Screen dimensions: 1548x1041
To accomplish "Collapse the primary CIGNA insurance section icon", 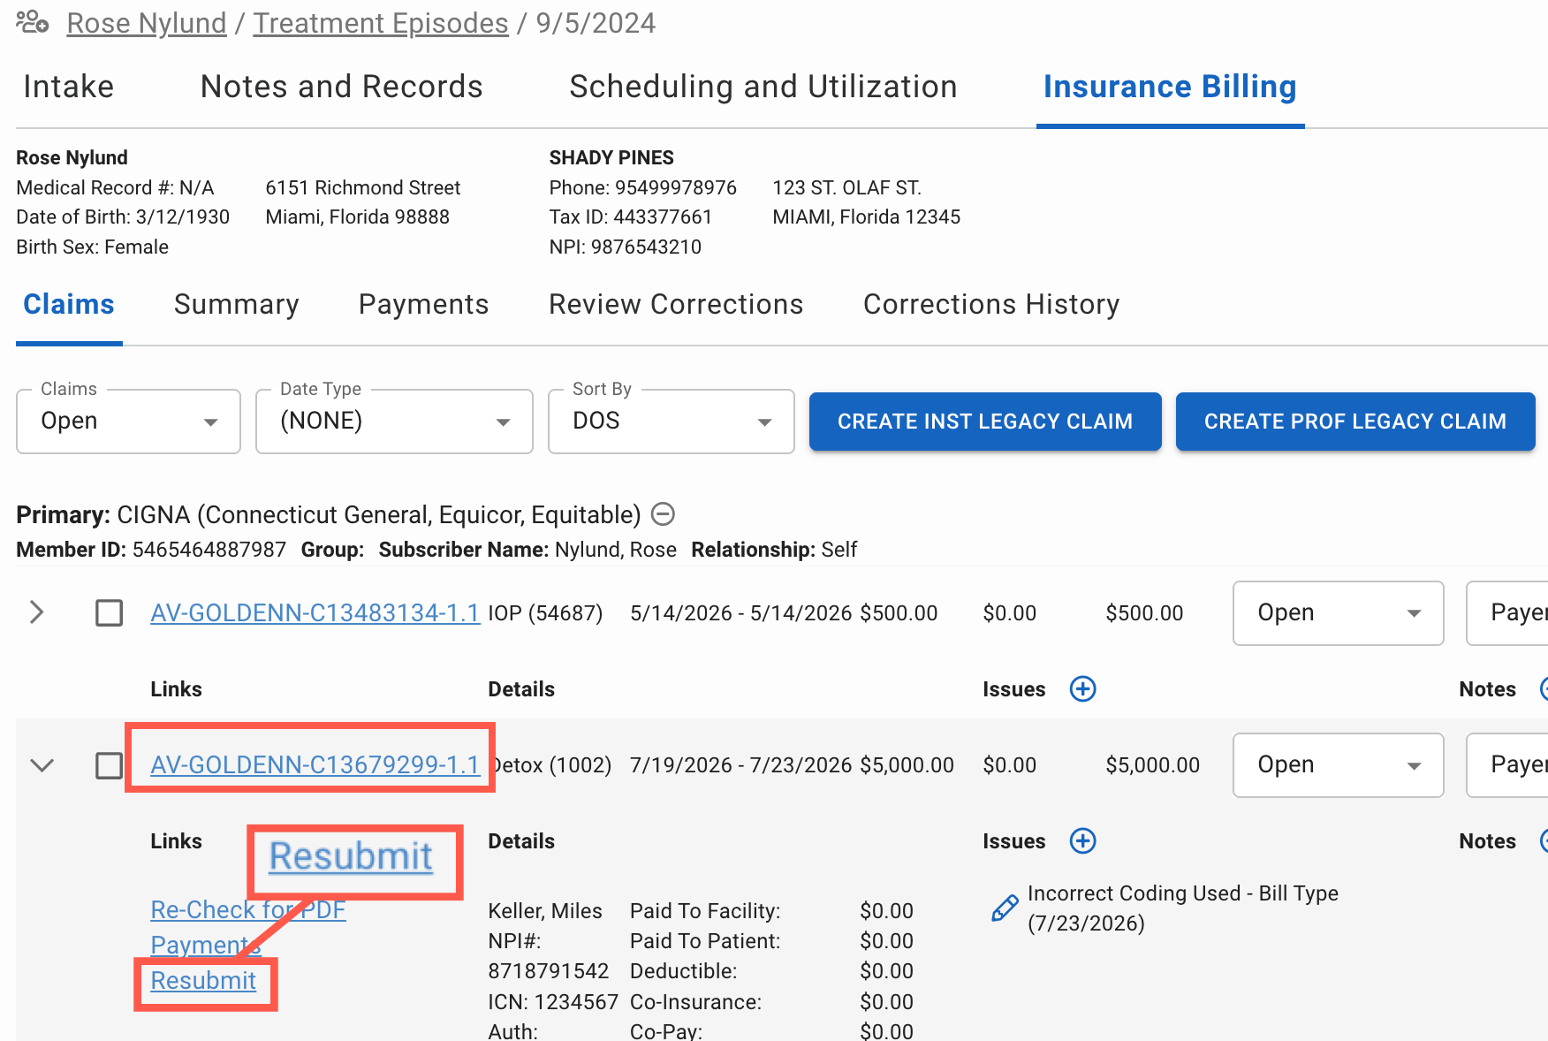I will (x=663, y=513).
